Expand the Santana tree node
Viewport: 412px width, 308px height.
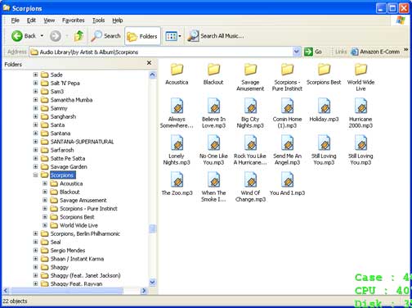[35, 134]
